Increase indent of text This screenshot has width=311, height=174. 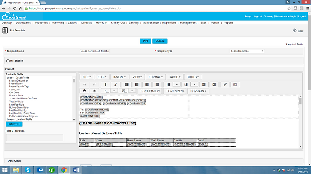[x=214, y=84]
